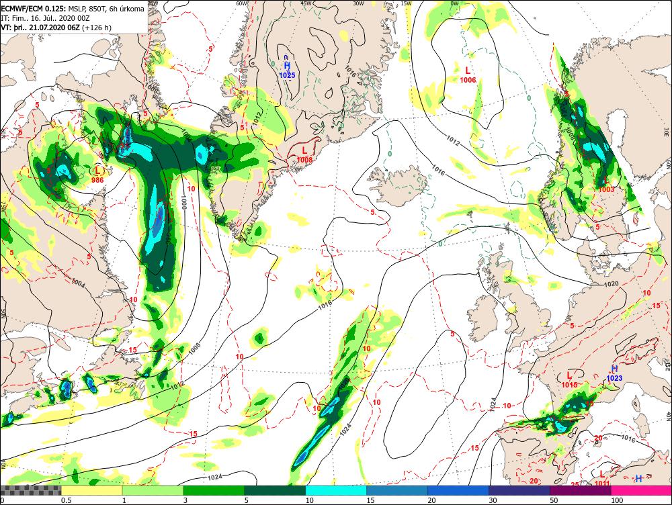The image size is (672, 505).
Task: Click the light green 1–3 mm legend swatch
Action: pos(153,490)
